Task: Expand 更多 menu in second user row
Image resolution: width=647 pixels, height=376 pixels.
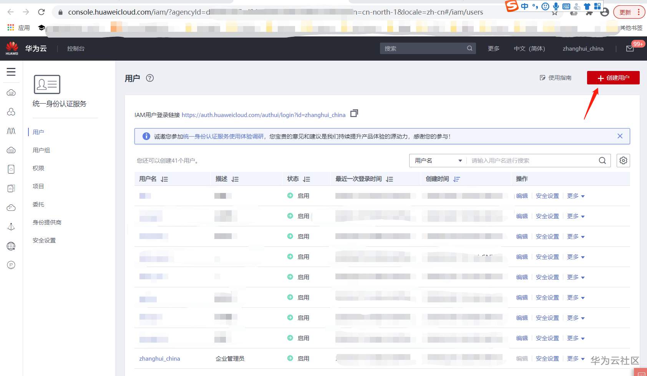Action: (576, 216)
